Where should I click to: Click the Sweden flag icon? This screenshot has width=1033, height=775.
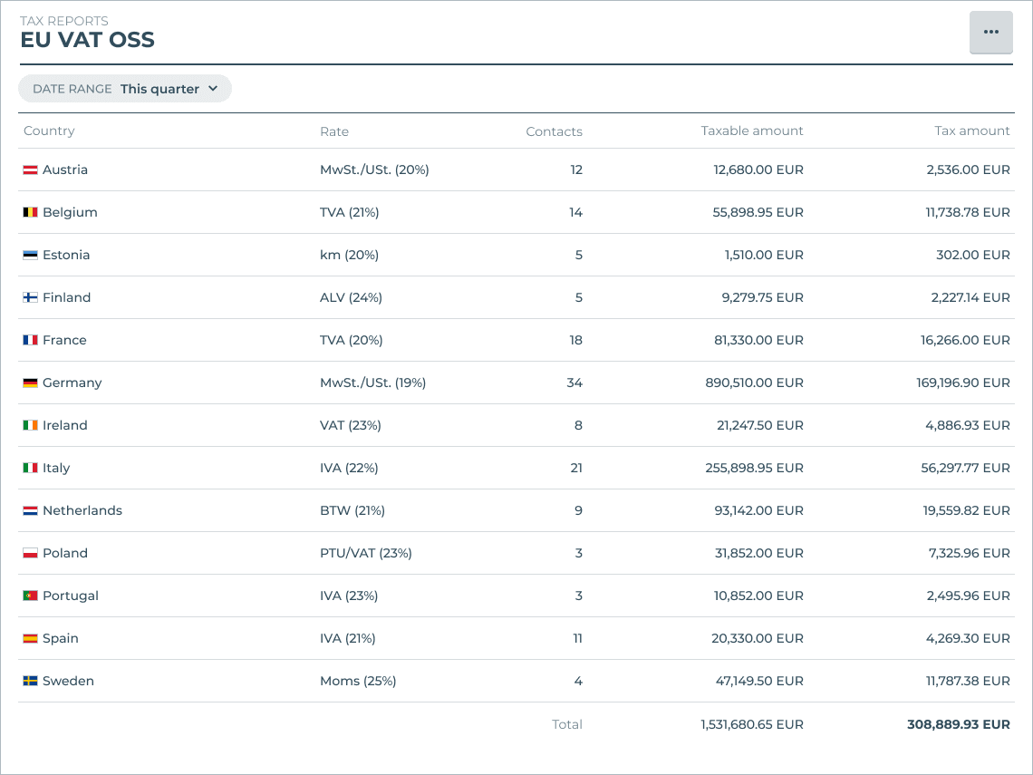[30, 682]
